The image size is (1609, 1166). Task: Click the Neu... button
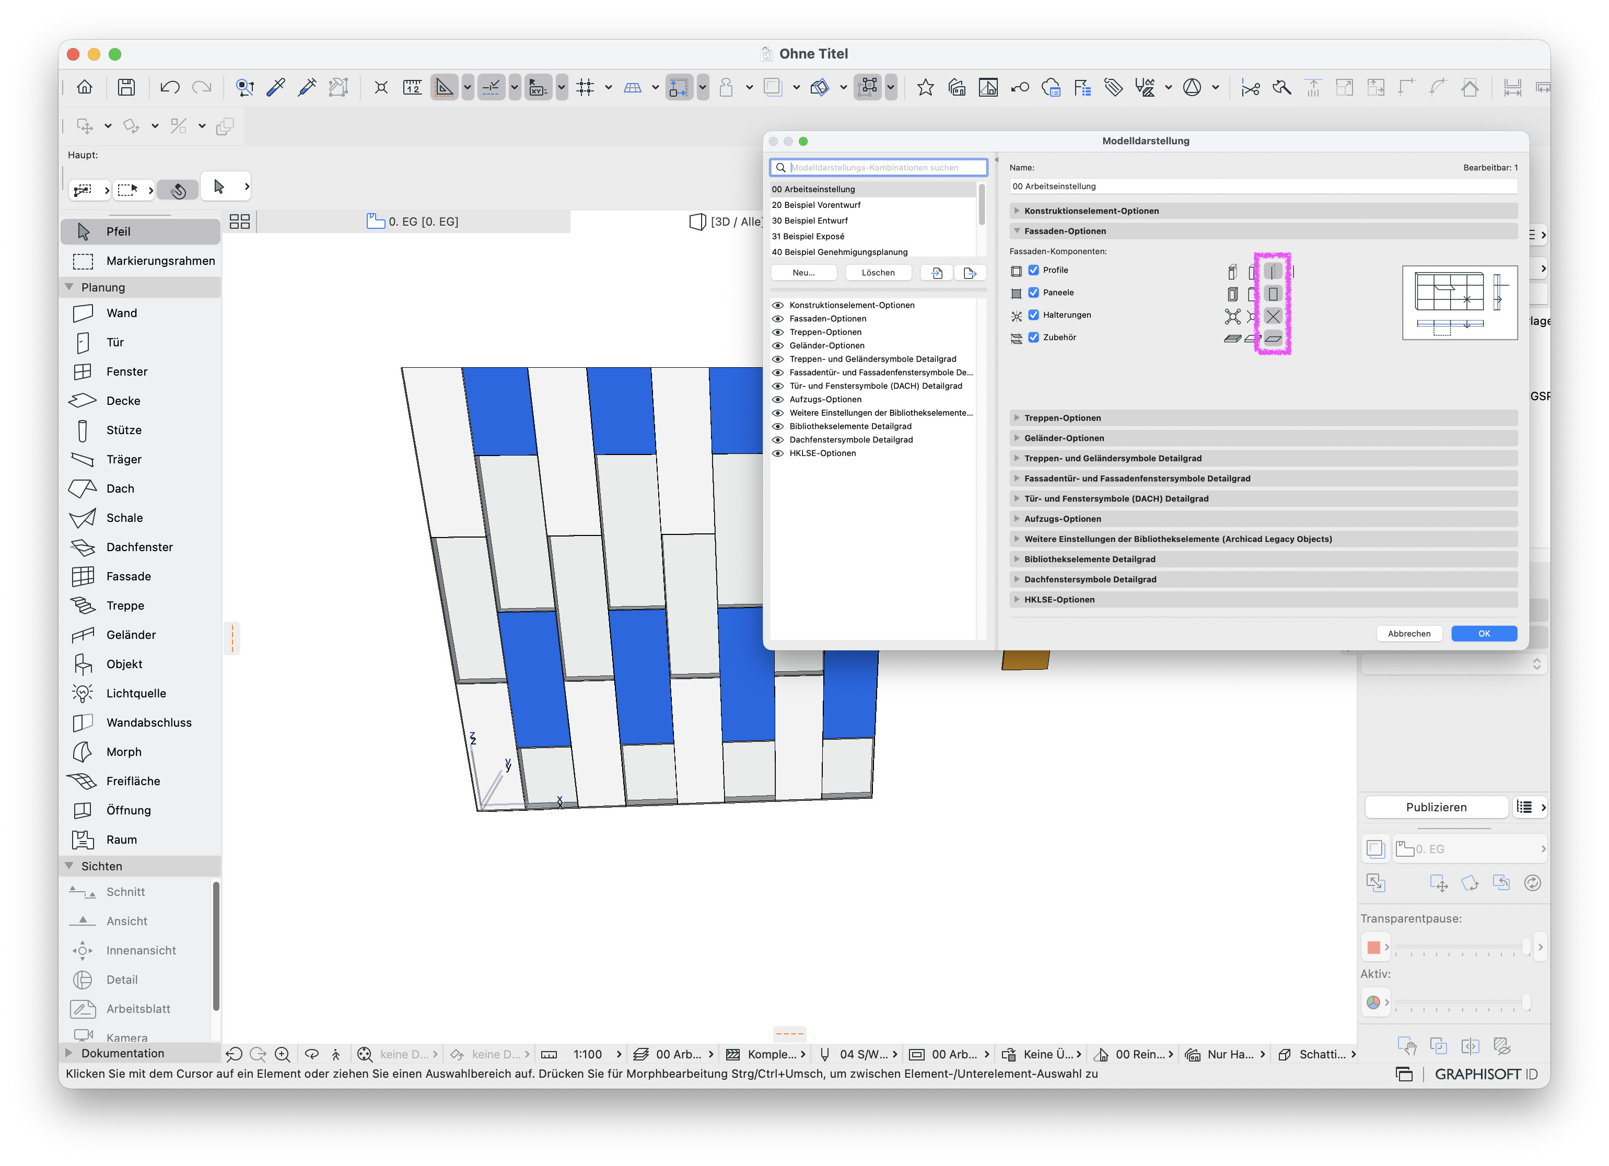click(804, 272)
